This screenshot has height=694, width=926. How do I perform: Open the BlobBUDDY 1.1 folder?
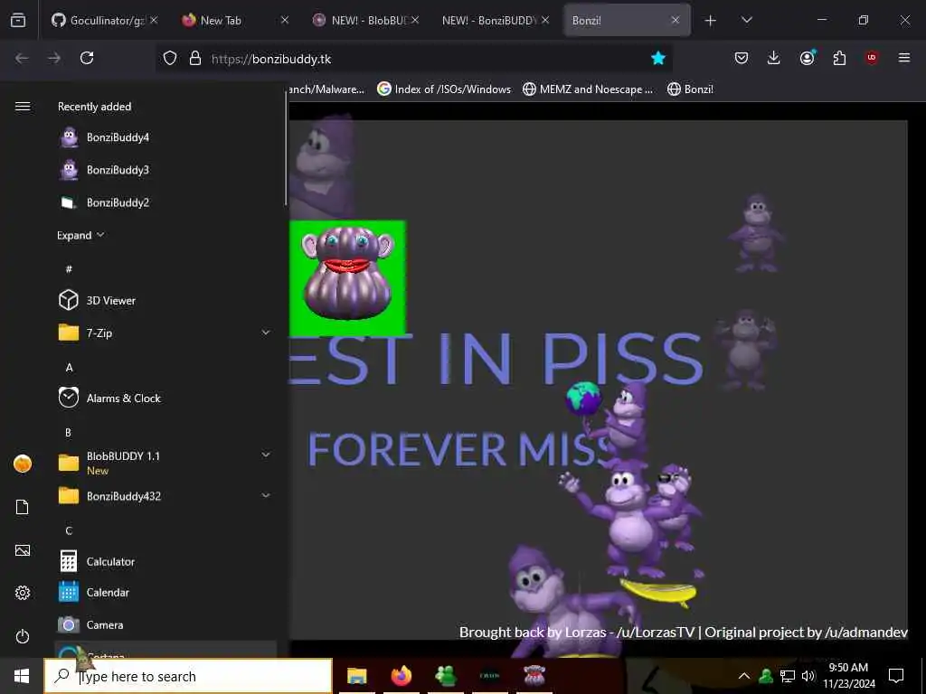165,463
